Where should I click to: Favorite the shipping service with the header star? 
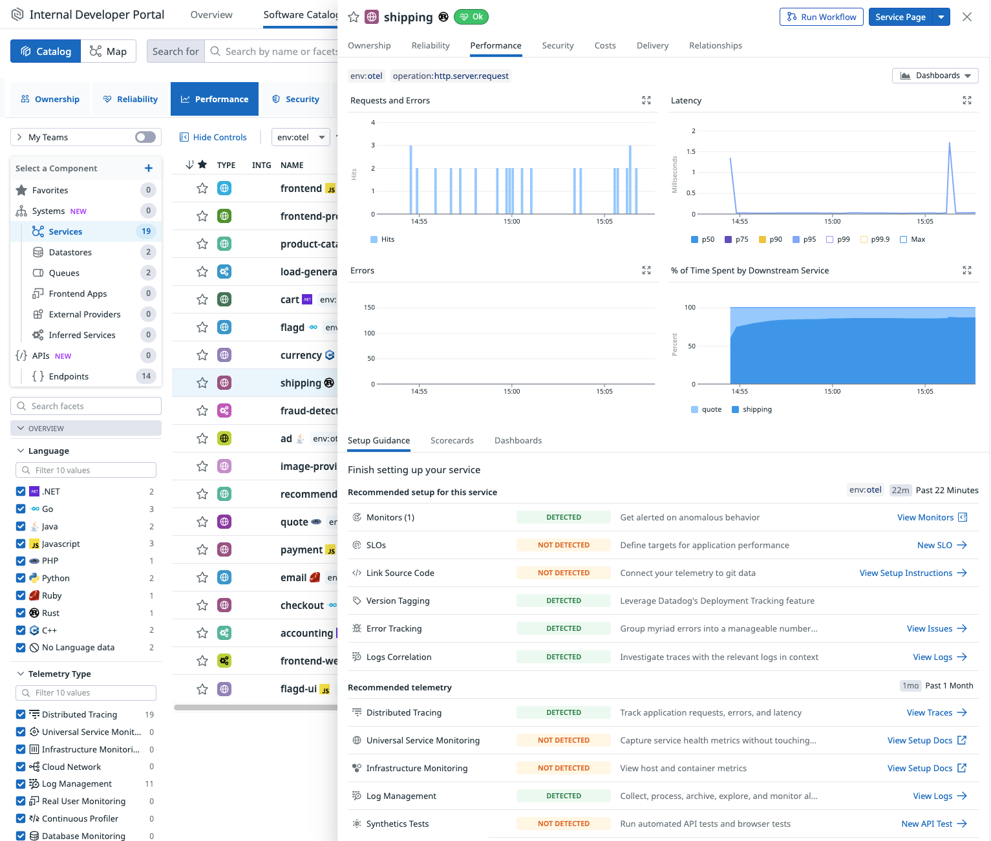click(x=354, y=17)
